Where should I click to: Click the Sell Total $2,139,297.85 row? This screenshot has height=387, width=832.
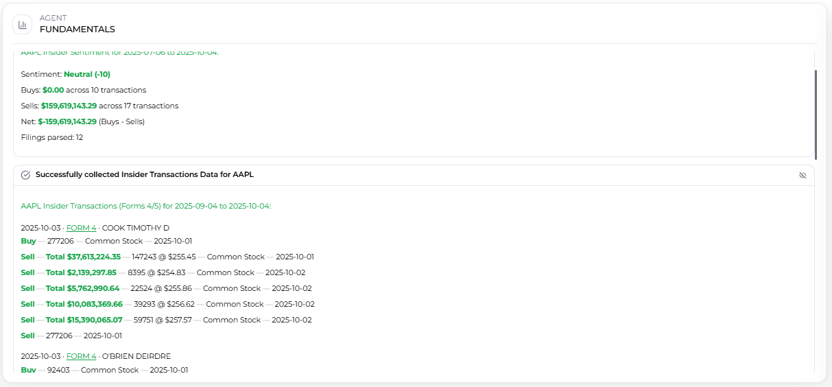(163, 272)
